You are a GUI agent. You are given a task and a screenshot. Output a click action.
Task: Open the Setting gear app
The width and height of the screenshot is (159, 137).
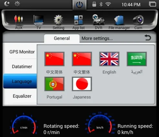(x=58, y=22)
